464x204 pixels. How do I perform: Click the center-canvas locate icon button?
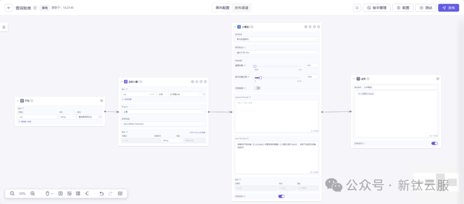point(357,8)
